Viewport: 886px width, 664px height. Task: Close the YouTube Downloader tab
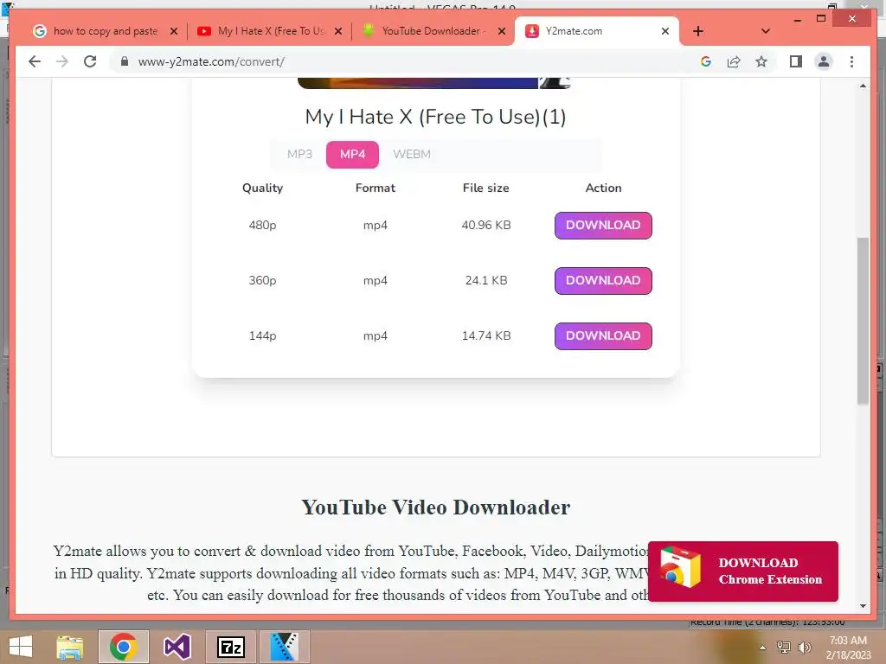[x=501, y=31]
